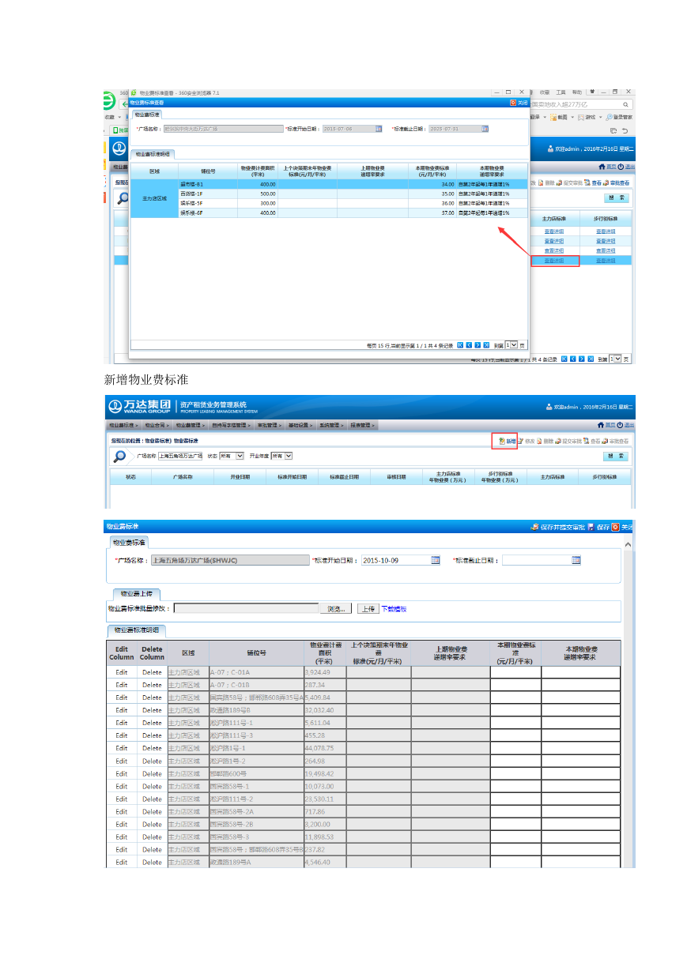Click the 保存并提交审批 icon in the form header

tap(535, 526)
